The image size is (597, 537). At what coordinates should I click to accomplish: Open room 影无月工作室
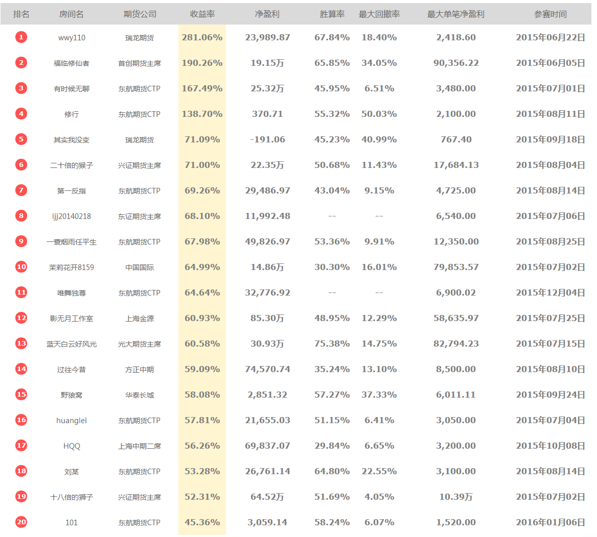(x=72, y=319)
